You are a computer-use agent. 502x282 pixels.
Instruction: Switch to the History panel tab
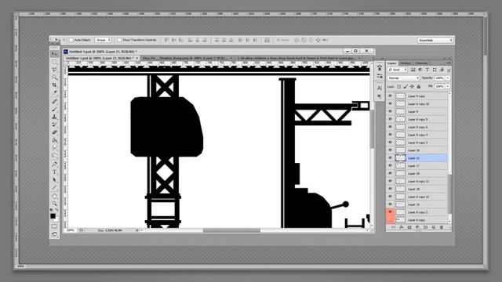406,63
